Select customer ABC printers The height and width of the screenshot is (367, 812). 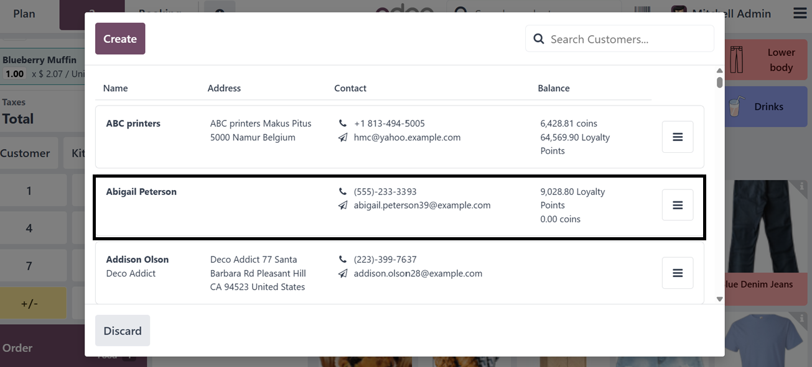pyautogui.click(x=133, y=124)
